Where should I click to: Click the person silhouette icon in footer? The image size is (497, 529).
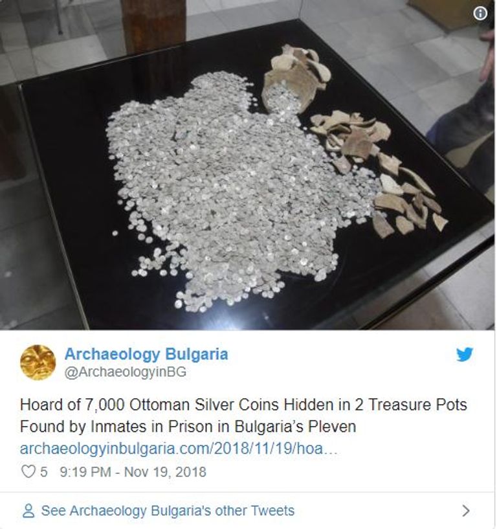tap(28, 511)
